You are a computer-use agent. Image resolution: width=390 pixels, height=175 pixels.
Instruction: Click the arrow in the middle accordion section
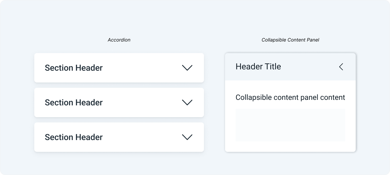pos(187,102)
